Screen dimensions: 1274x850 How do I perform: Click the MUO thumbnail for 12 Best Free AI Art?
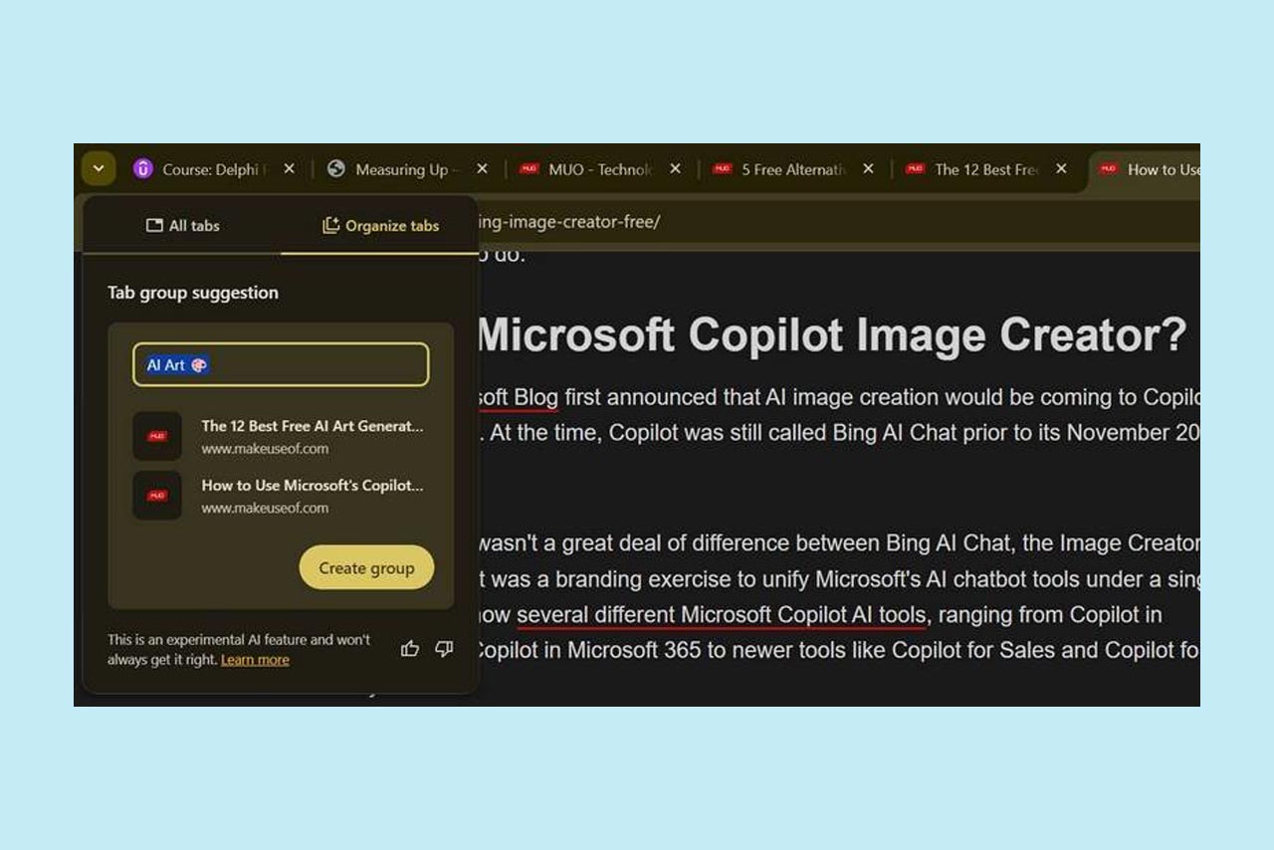(157, 436)
